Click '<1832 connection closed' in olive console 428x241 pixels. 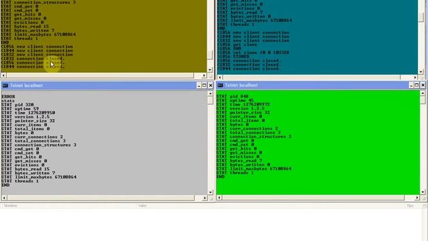(33, 58)
